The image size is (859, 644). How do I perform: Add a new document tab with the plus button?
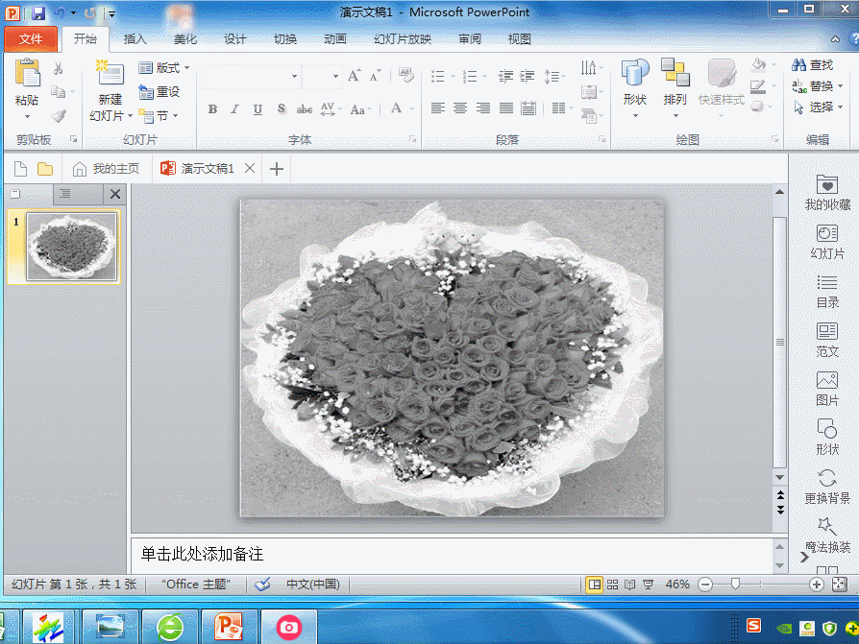click(277, 169)
